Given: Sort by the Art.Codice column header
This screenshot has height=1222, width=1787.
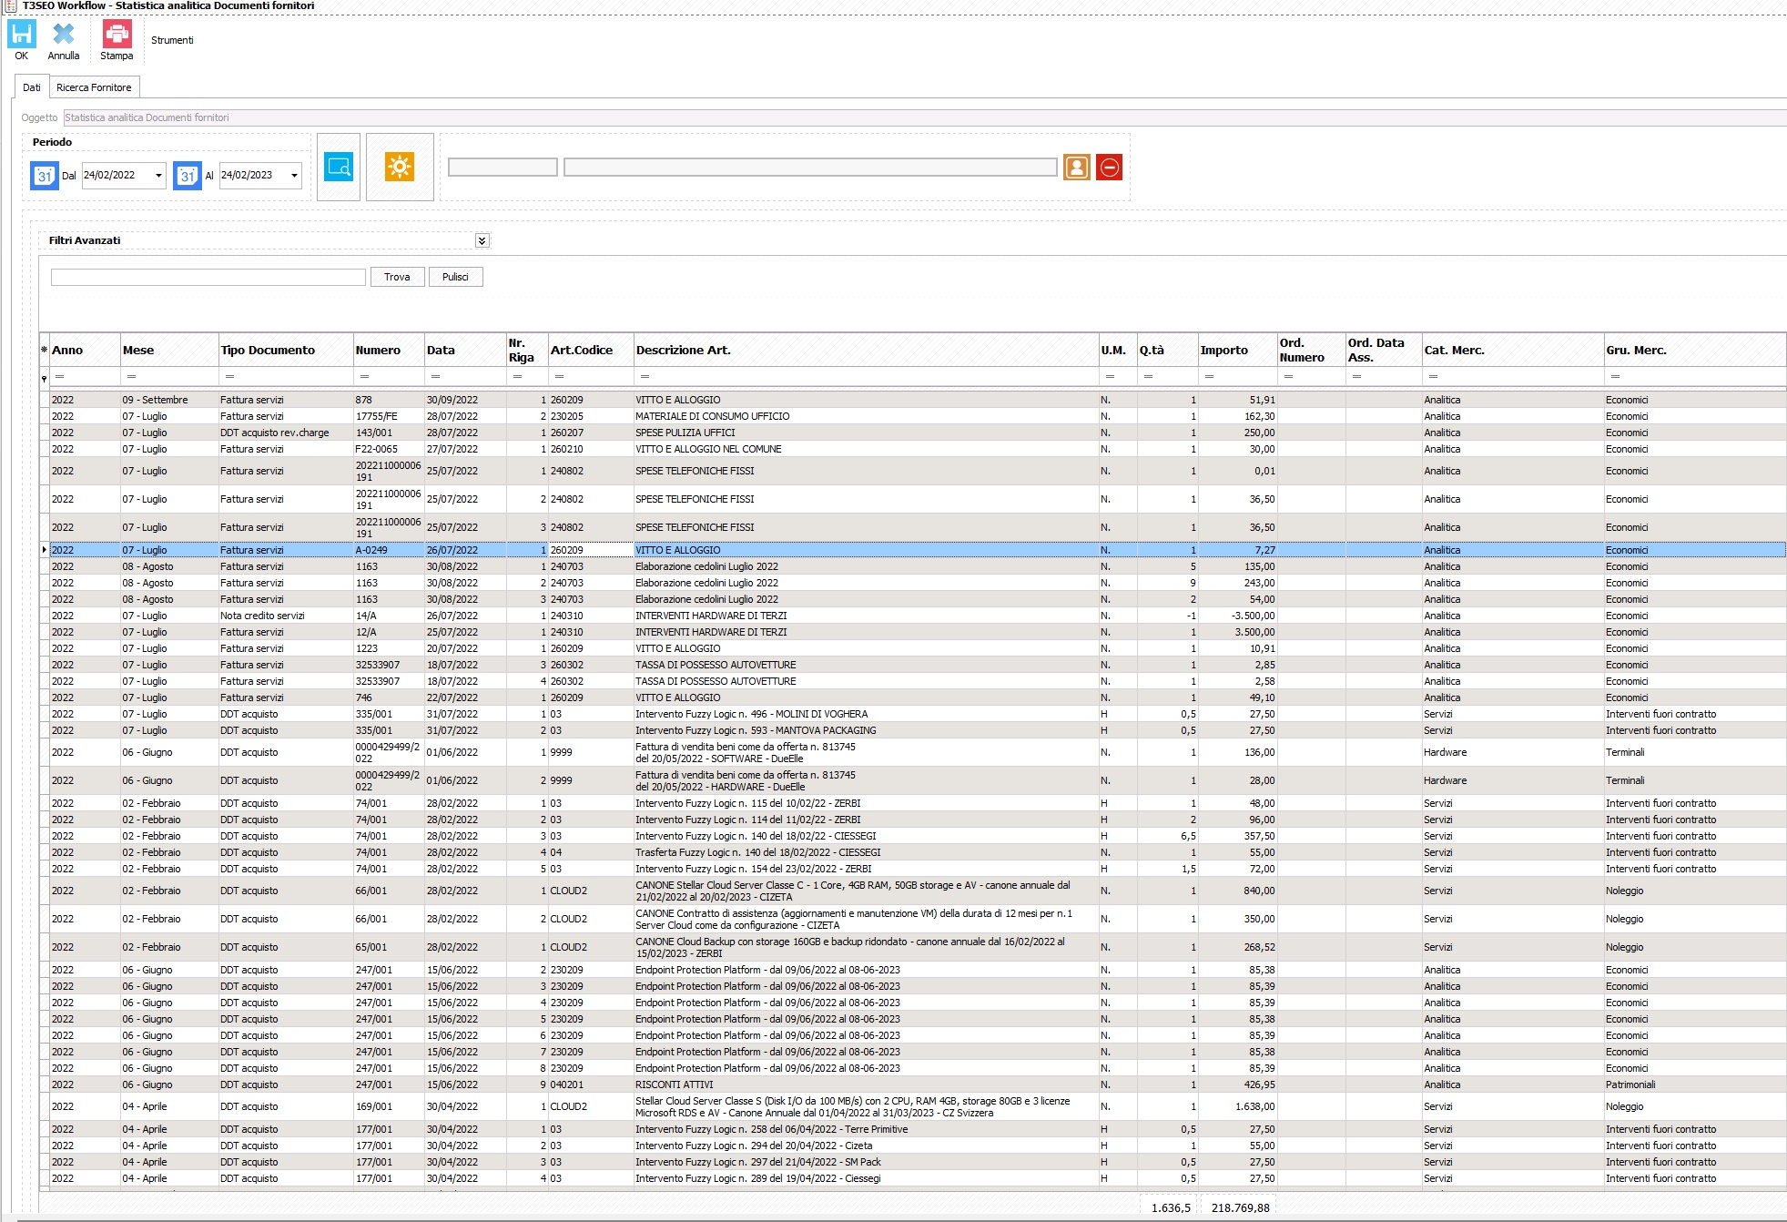Looking at the screenshot, I should (x=591, y=351).
